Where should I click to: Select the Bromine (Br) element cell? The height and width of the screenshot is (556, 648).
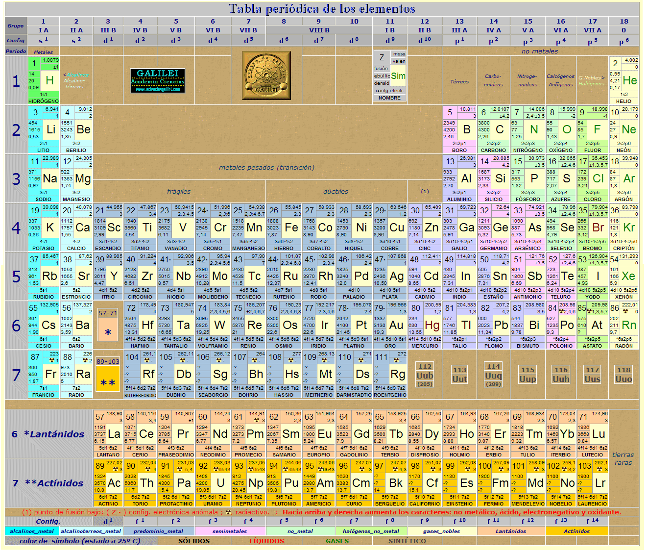pos(592,227)
